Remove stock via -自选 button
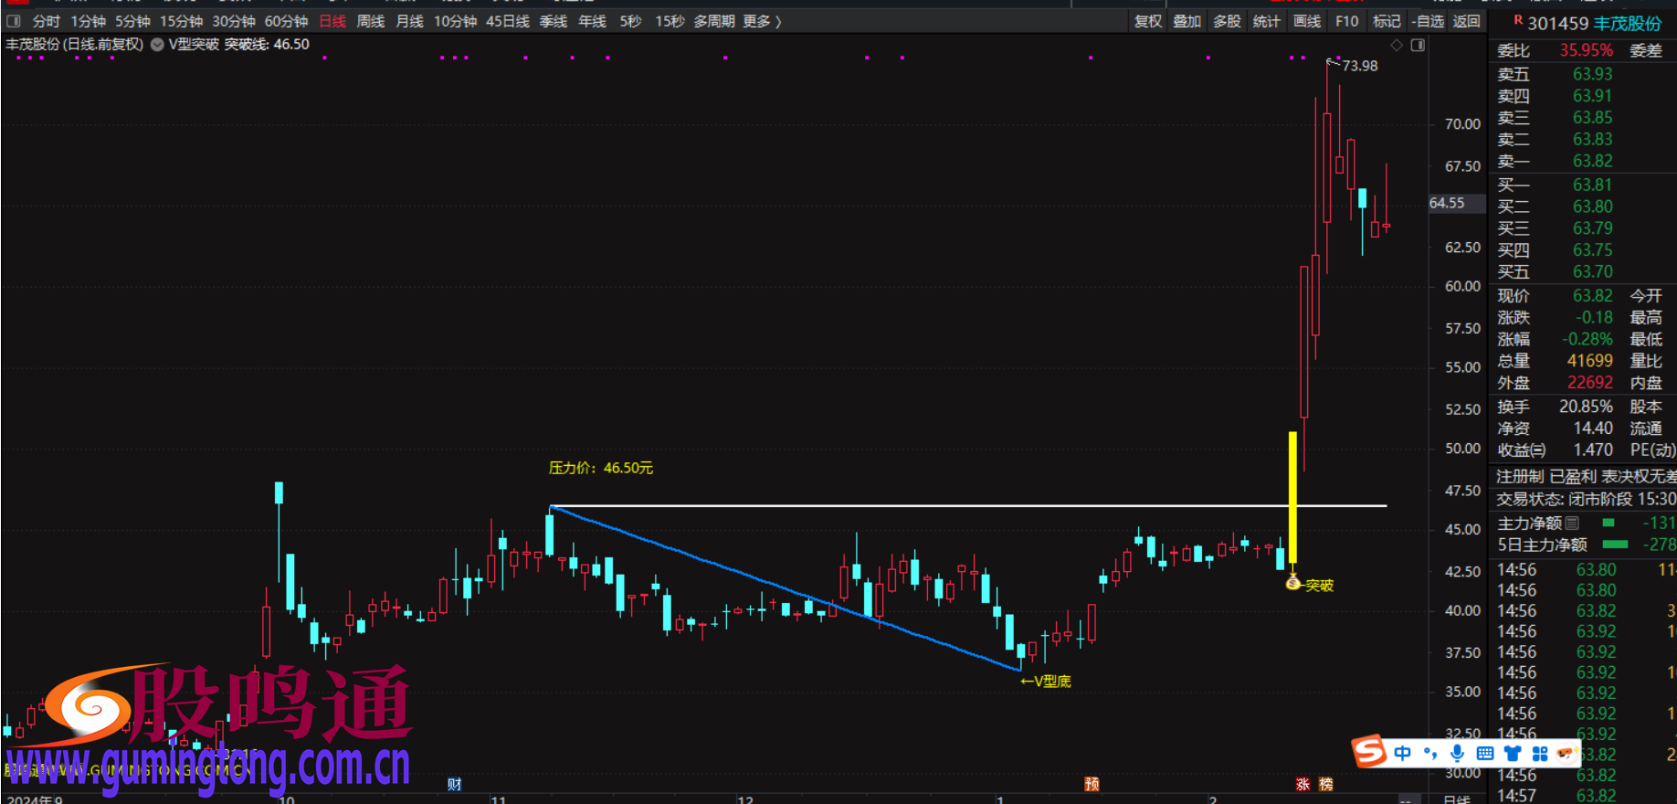1677x804 pixels. 1428,21
